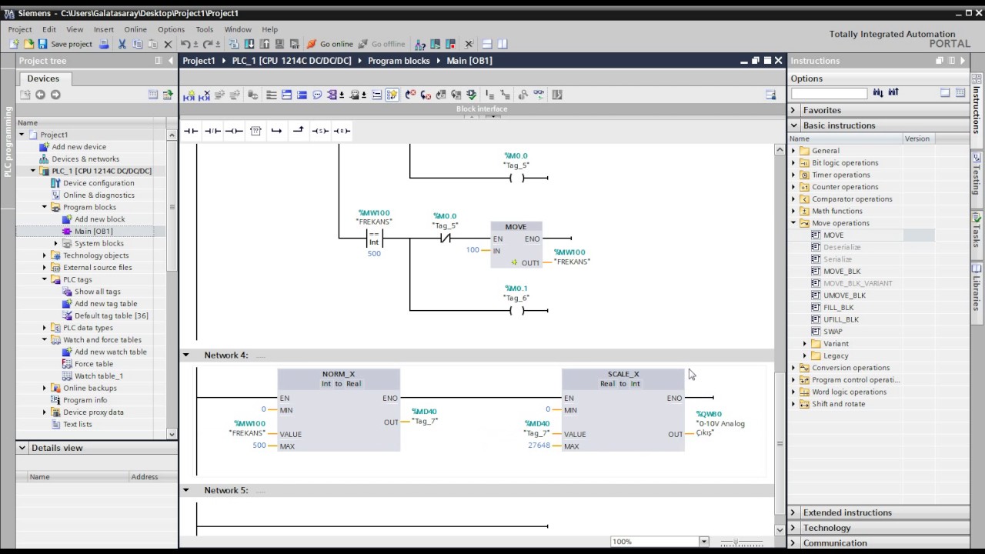Image resolution: width=985 pixels, height=554 pixels.
Task: Click the project tree back arrow
Action: (x=40, y=95)
